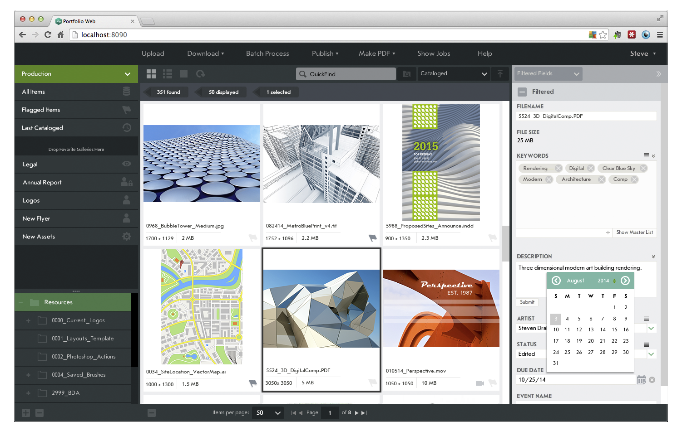Viewport: 682px width, 436px height.
Task: Click the browser home icon
Action: click(x=60, y=35)
